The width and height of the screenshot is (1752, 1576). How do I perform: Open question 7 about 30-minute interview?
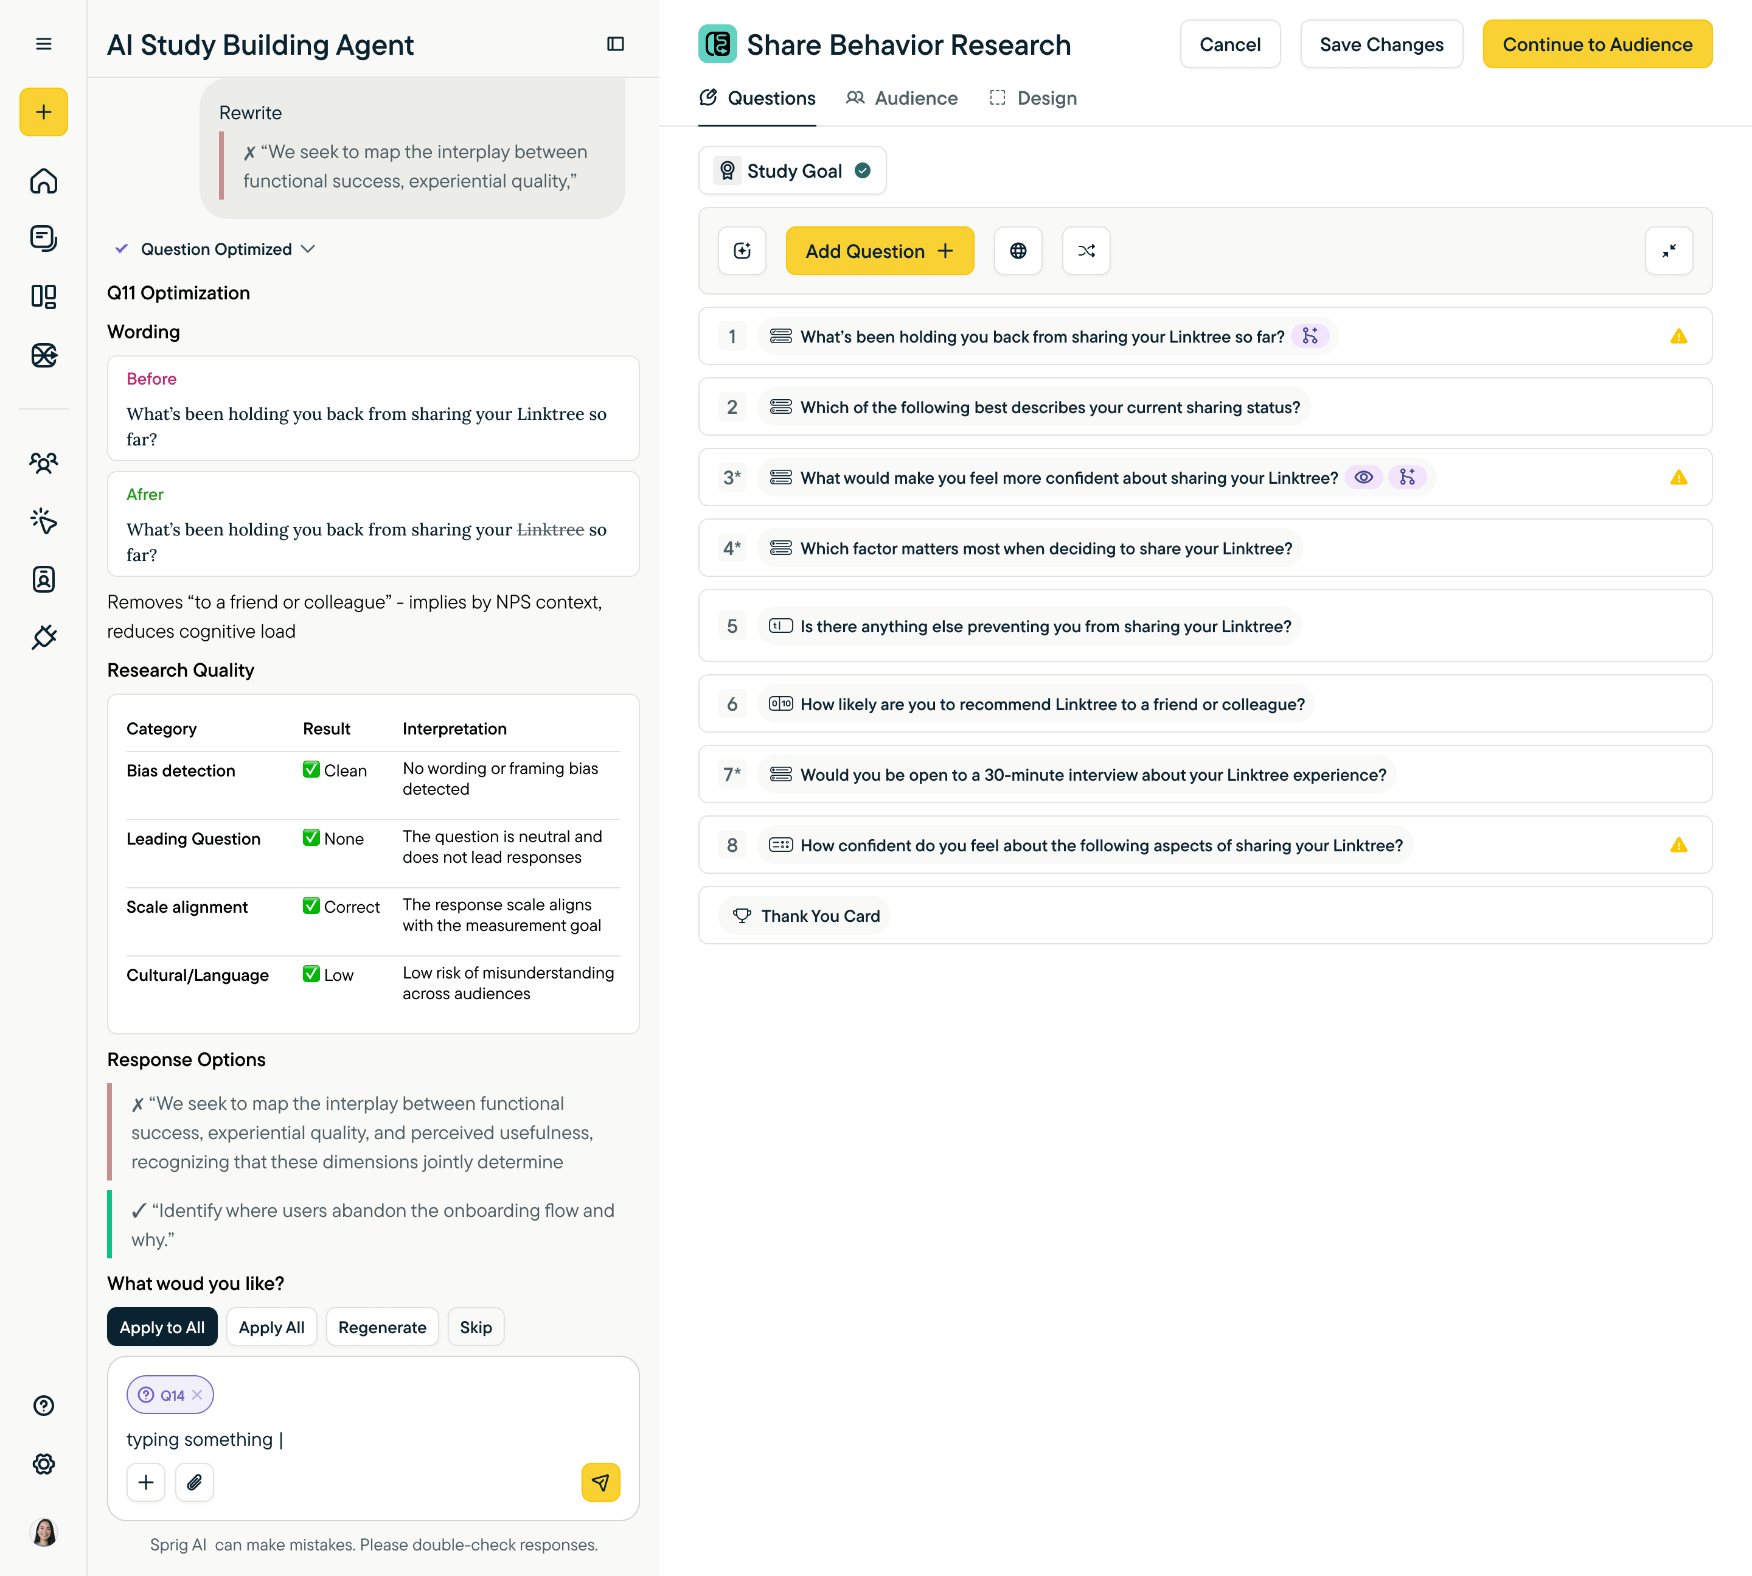(x=1205, y=775)
